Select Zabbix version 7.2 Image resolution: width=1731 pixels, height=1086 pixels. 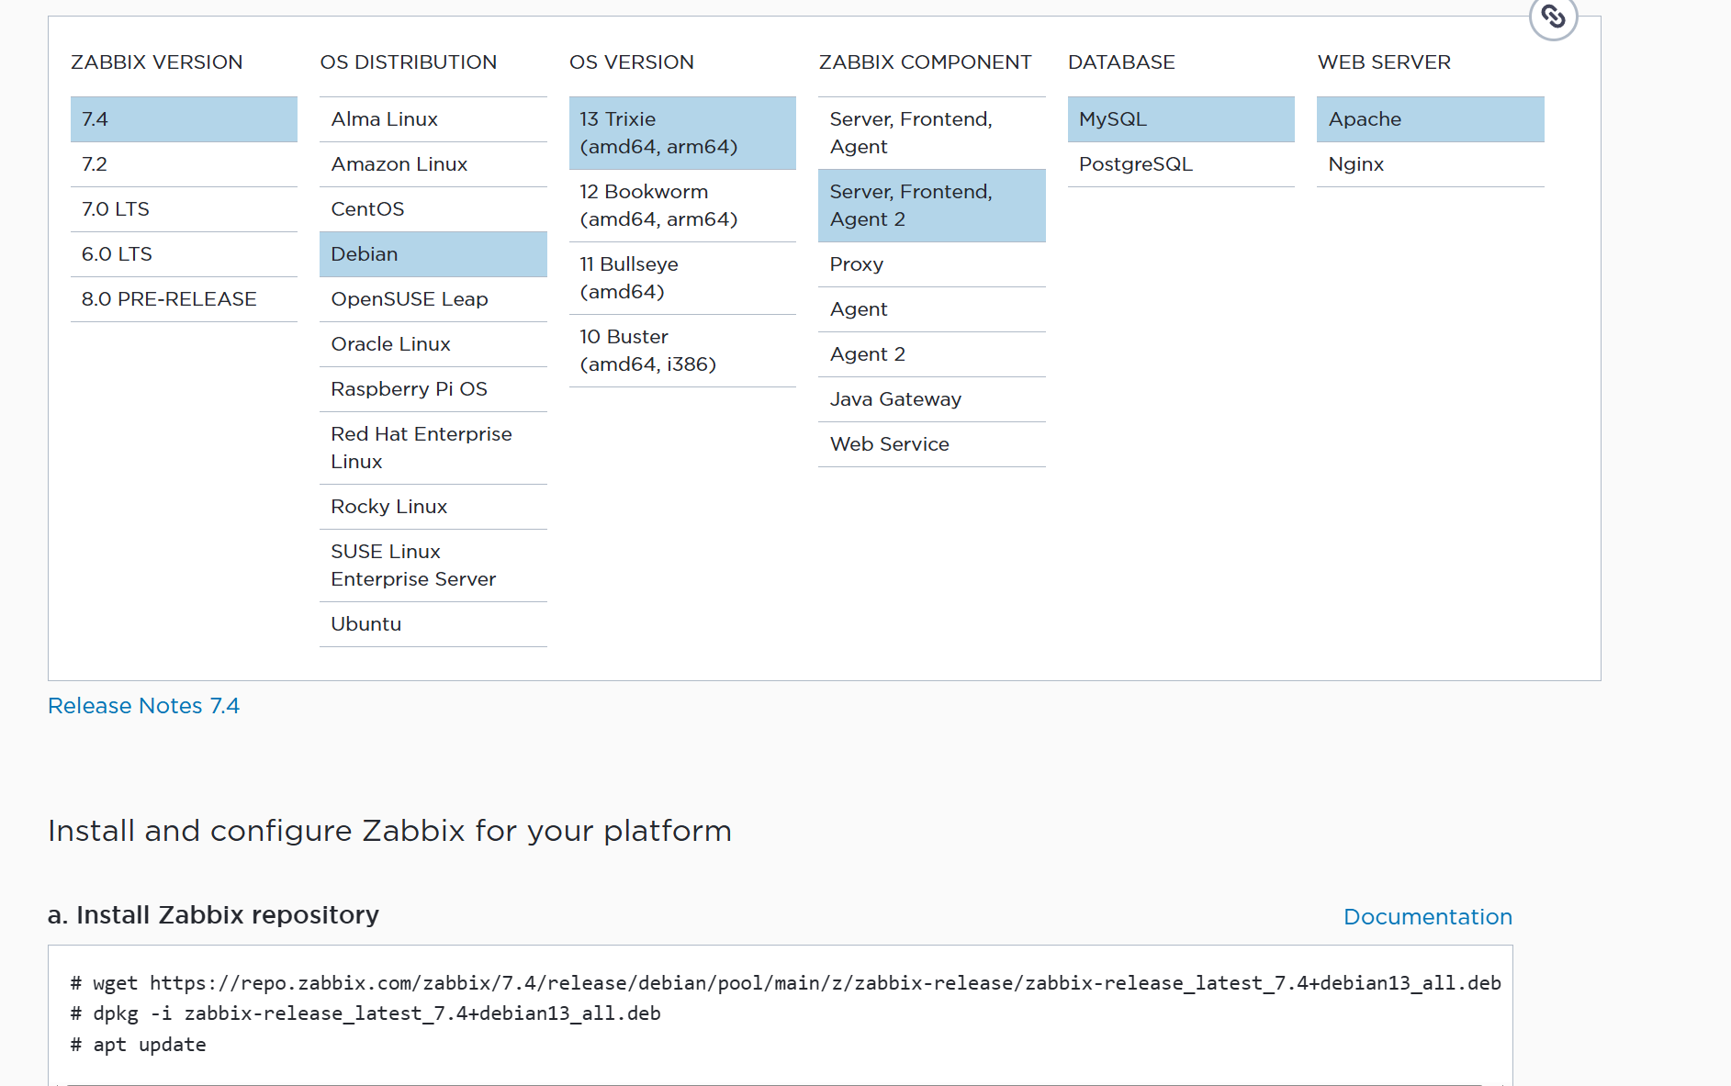coord(184,164)
